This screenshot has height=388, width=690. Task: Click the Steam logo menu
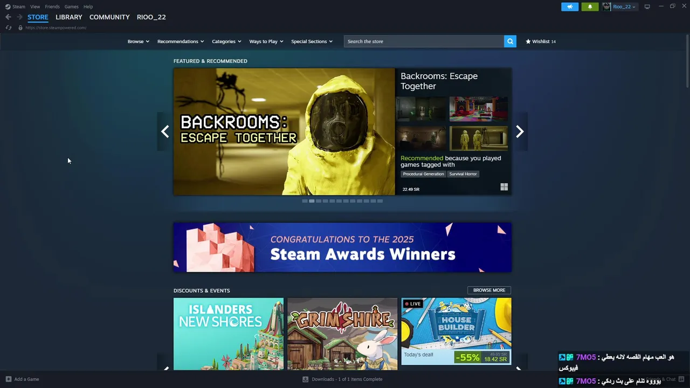[15, 6]
